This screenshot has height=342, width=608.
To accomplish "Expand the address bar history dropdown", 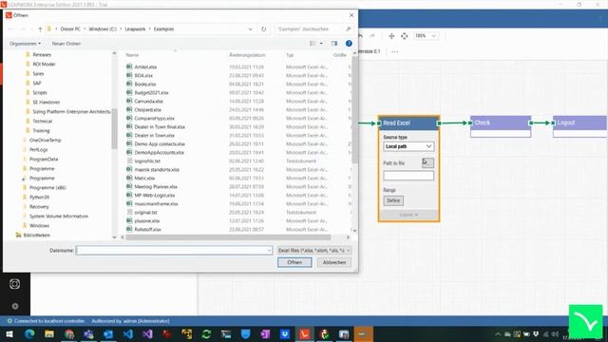I will point(250,29).
